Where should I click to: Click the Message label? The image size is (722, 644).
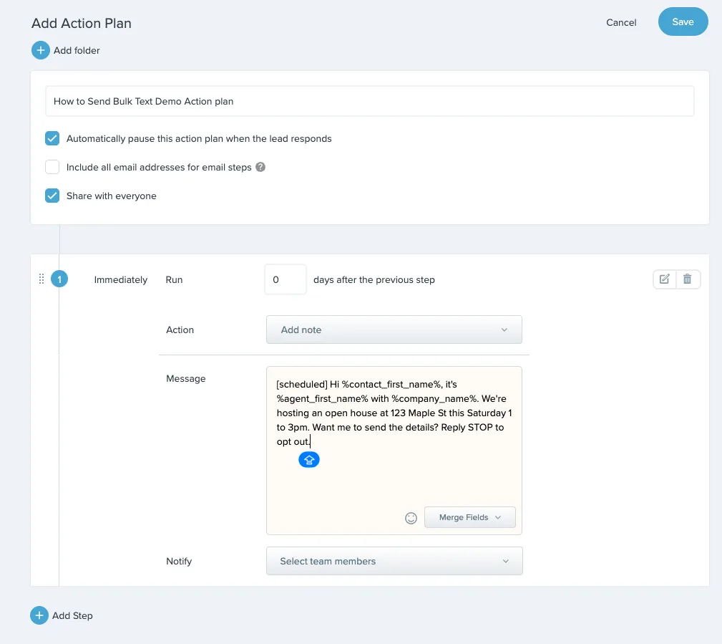[185, 378]
